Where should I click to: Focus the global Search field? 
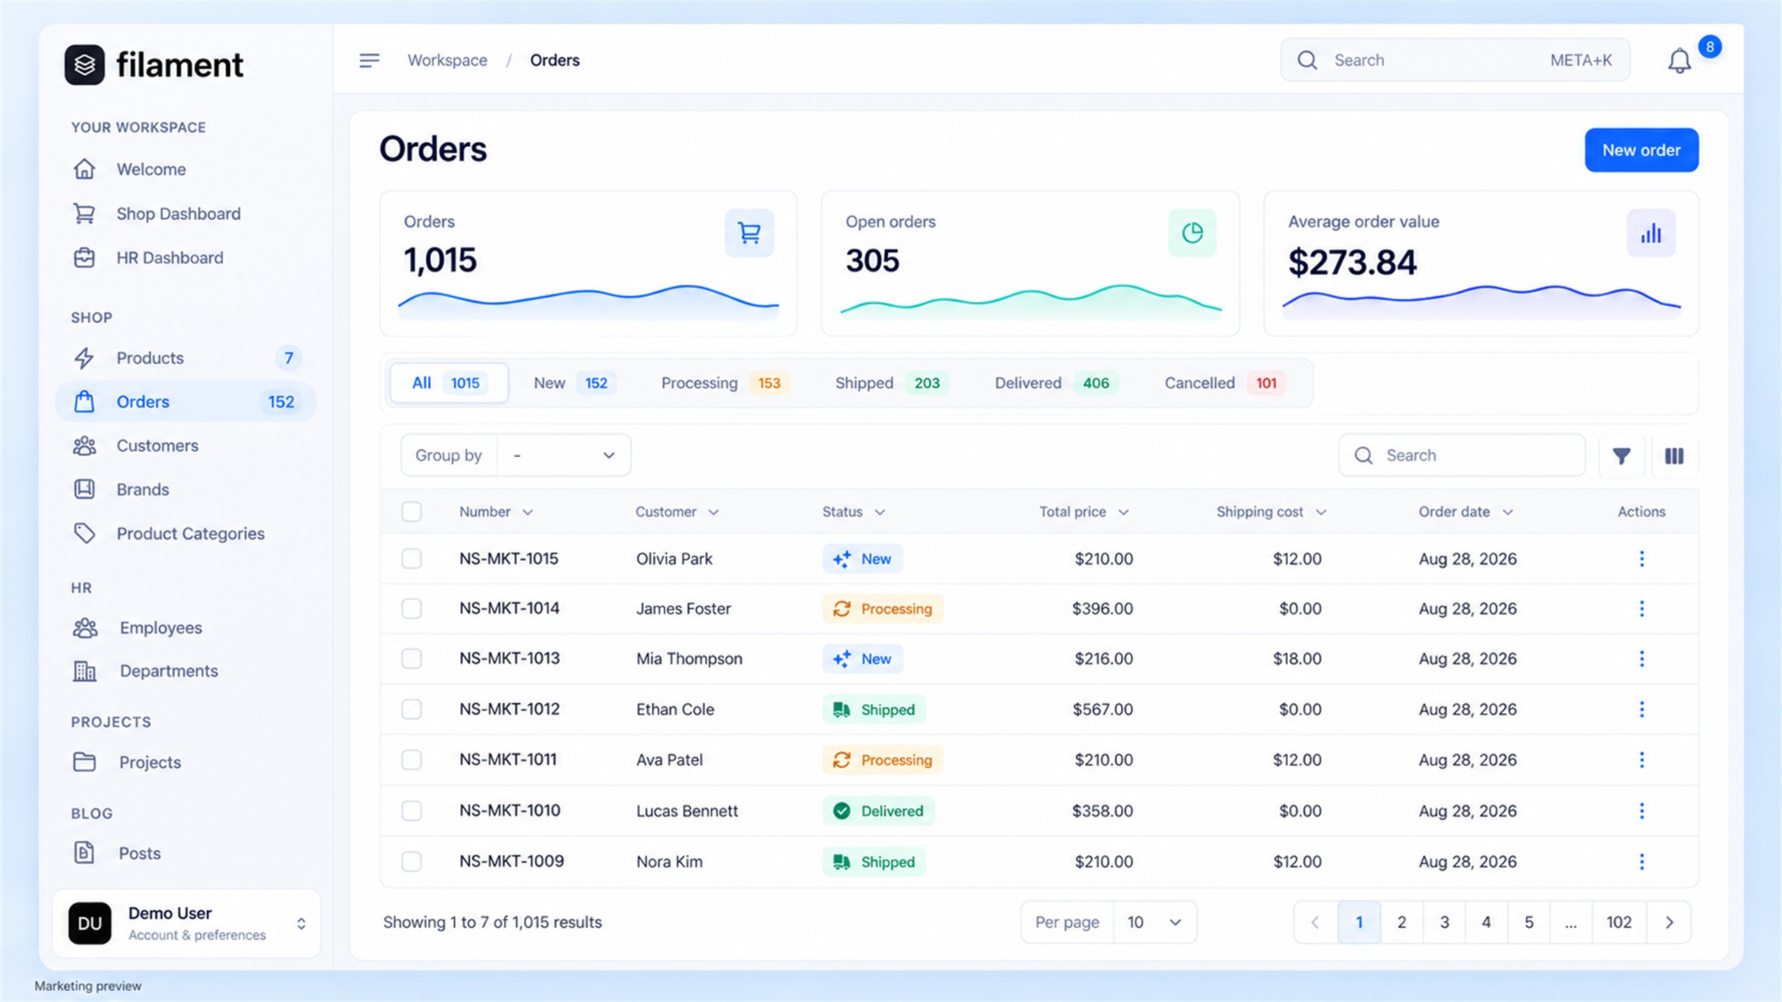tap(1455, 61)
